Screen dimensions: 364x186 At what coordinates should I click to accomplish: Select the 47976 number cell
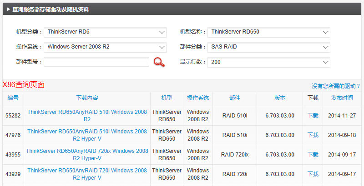click(x=13, y=135)
